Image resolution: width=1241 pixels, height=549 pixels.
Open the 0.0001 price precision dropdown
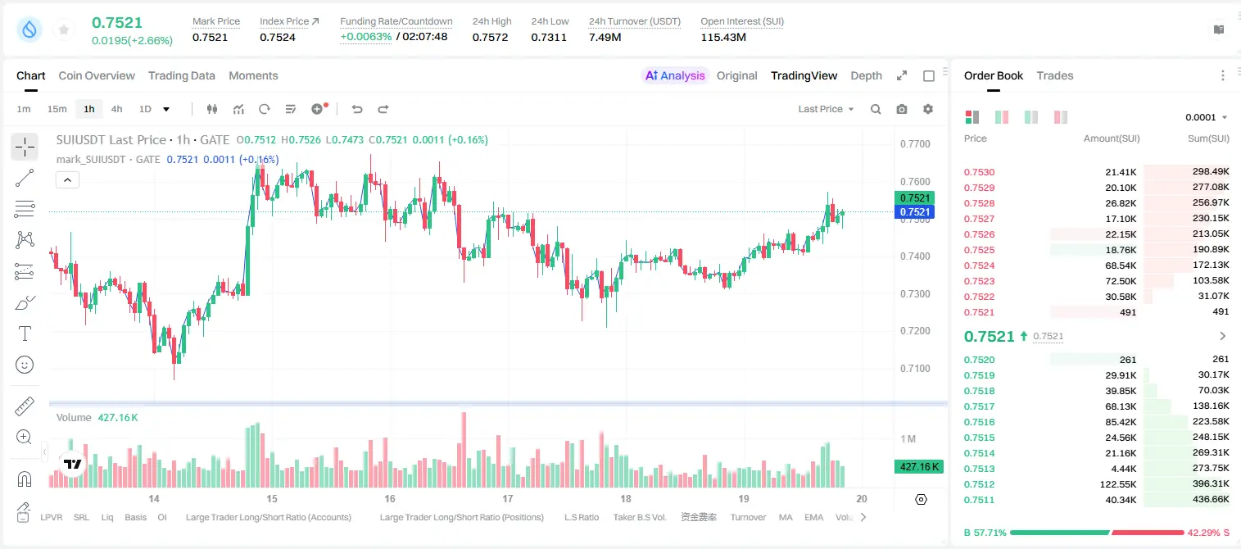(x=1206, y=117)
